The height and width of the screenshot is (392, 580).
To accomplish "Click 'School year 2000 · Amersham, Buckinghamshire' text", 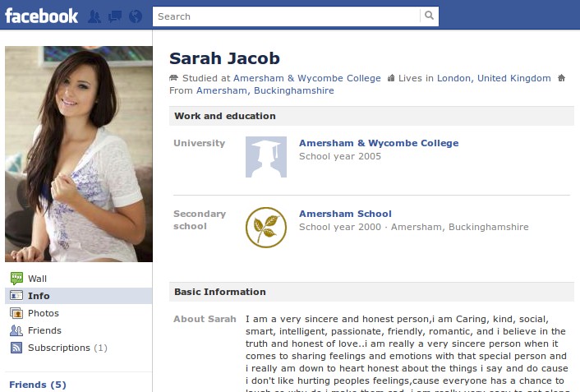I will coord(414,227).
